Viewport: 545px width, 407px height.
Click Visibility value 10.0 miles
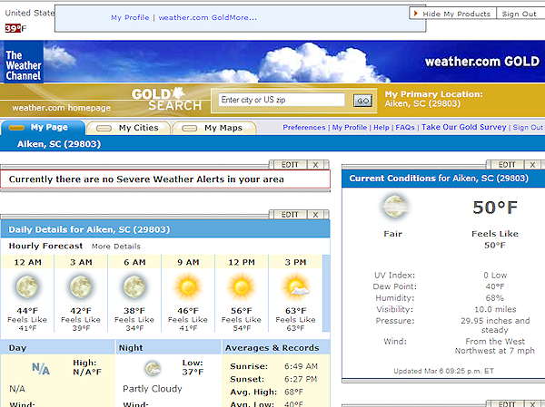point(495,309)
